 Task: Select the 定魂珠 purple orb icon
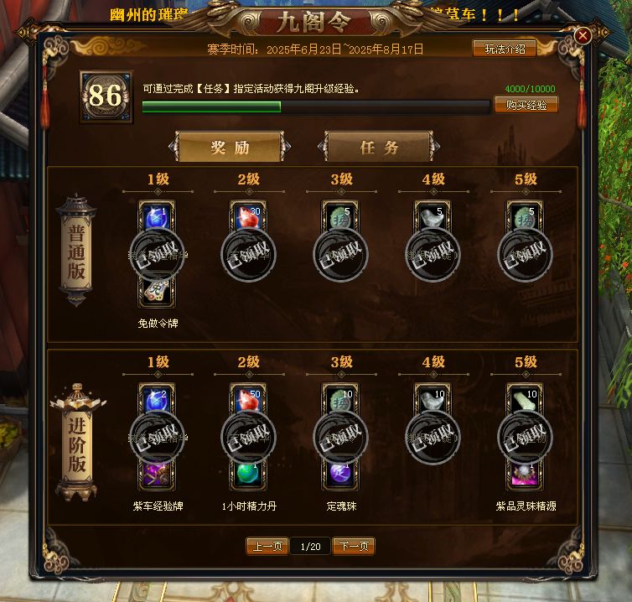[x=340, y=474]
